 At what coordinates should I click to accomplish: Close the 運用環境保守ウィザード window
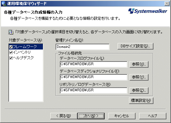(167, 4)
